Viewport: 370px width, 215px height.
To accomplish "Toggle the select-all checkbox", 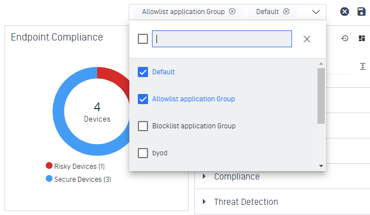I will pos(143,39).
